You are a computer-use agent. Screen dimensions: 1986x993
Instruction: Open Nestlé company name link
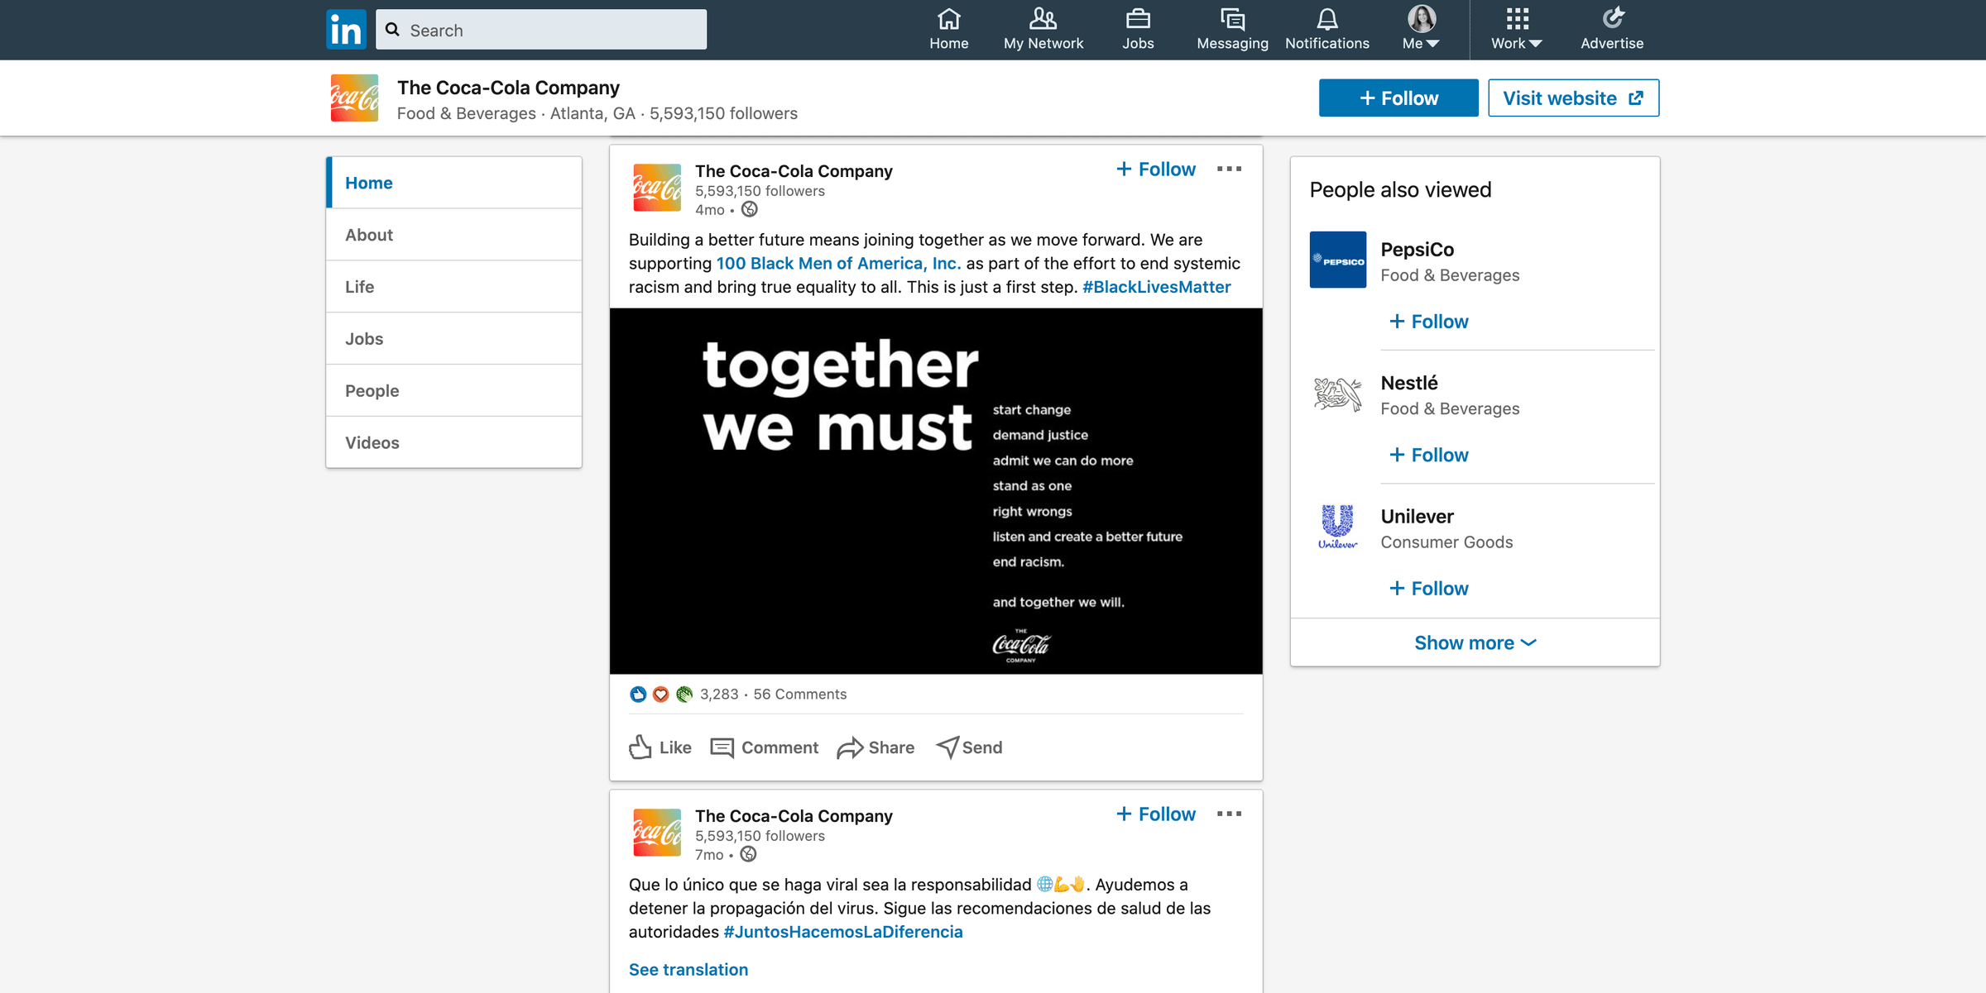pyautogui.click(x=1409, y=383)
